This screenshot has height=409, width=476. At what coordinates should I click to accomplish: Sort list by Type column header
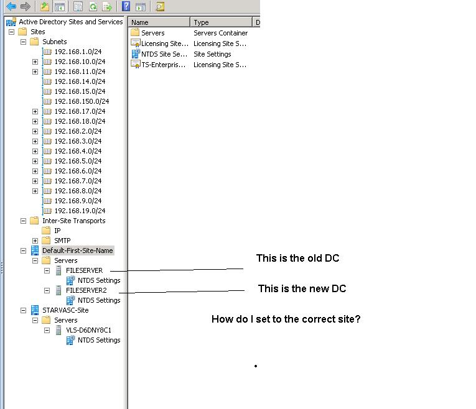(x=221, y=22)
